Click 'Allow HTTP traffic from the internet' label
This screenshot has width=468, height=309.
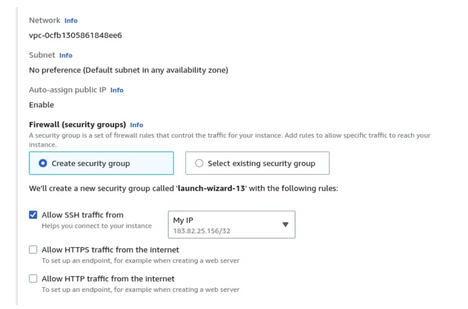[x=108, y=279]
